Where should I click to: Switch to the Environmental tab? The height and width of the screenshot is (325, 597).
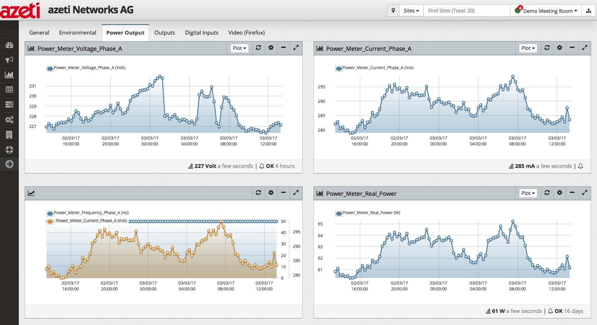tap(78, 32)
